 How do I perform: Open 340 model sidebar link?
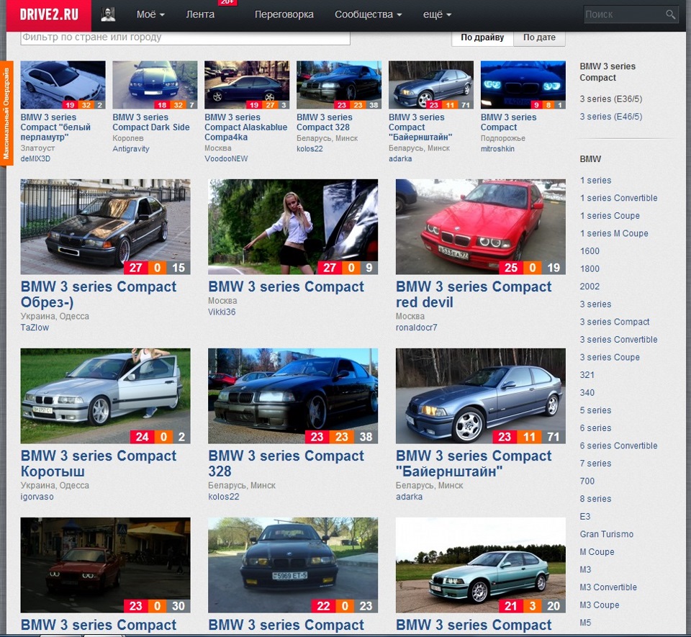(x=587, y=392)
